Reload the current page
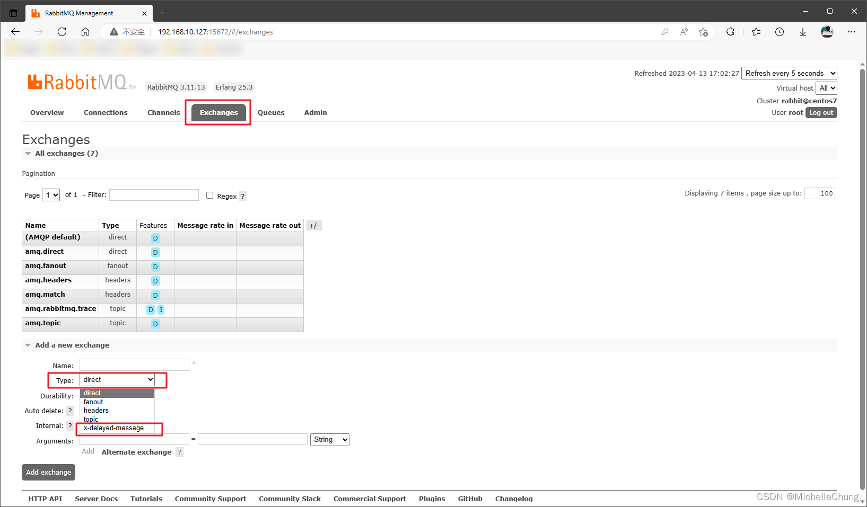The height and width of the screenshot is (507, 867). (62, 32)
